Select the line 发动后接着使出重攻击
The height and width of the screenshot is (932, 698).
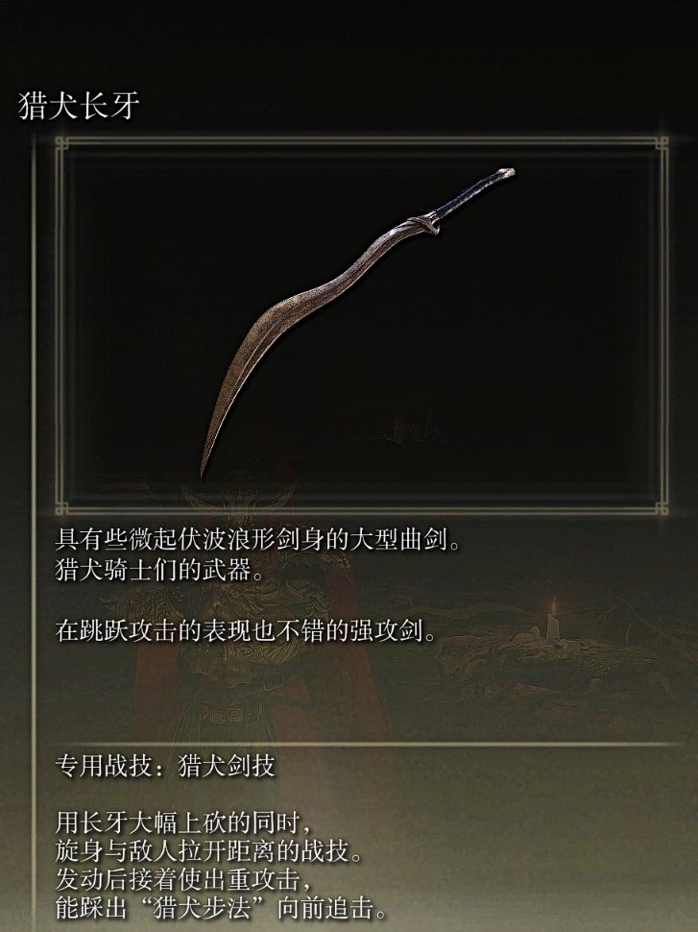[x=183, y=879]
